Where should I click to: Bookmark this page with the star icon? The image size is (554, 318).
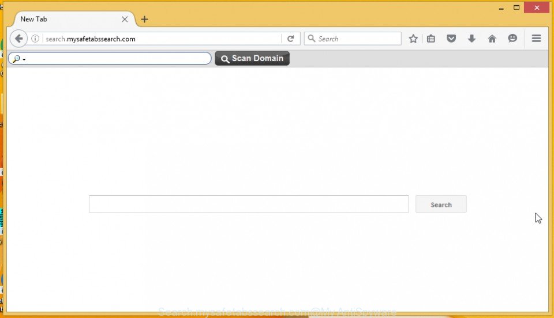coord(413,39)
